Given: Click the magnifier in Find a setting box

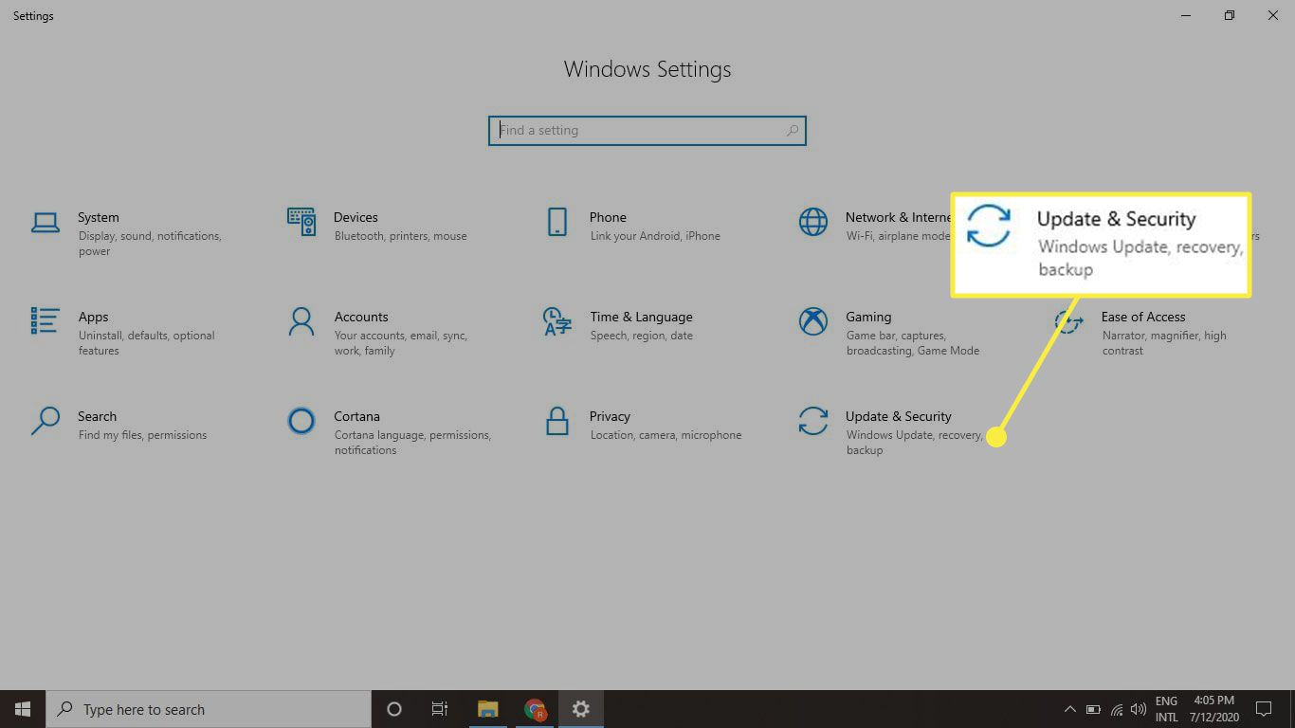Looking at the screenshot, I should [x=792, y=131].
